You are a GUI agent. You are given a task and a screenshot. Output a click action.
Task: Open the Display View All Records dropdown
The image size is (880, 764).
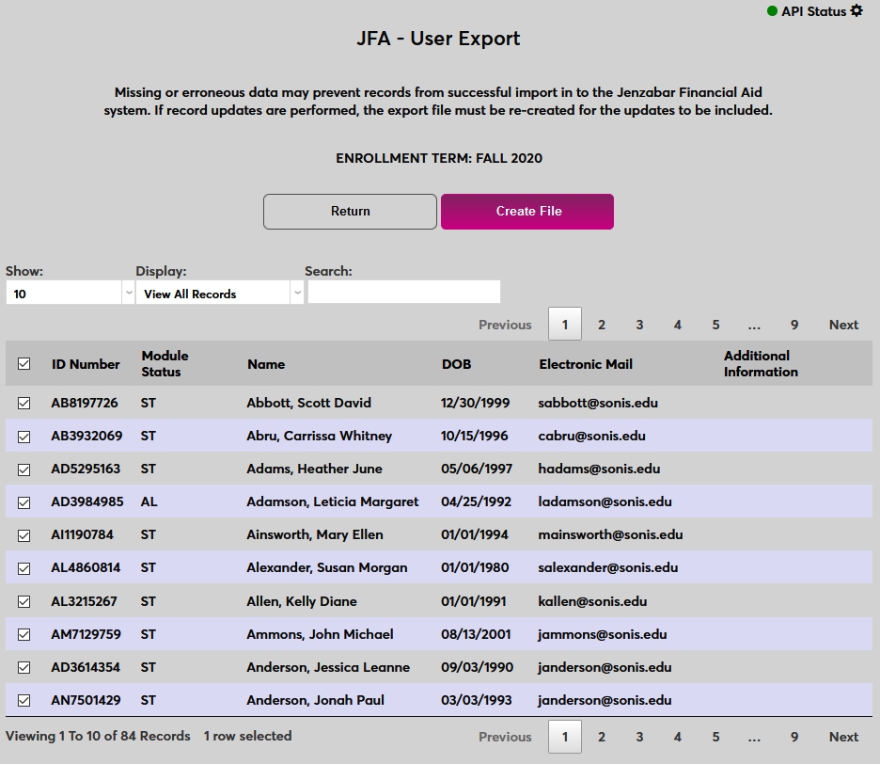pyautogui.click(x=219, y=294)
